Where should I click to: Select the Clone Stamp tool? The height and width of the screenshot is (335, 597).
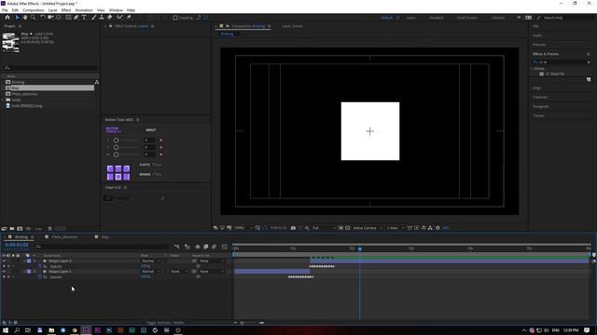pyautogui.click(x=102, y=18)
